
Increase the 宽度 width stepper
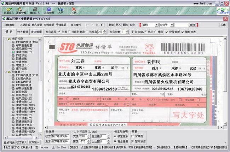pos(89,135)
